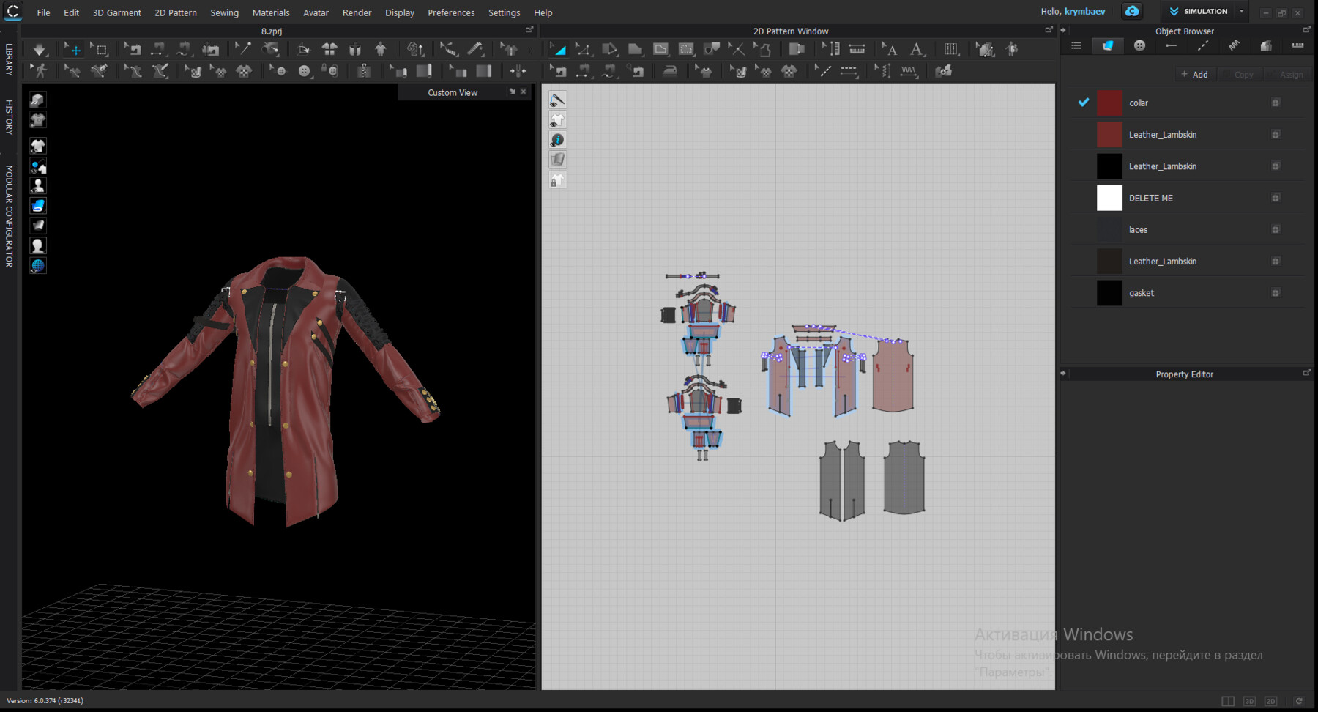The image size is (1318, 712).
Task: Select the red collar color swatch
Action: [x=1109, y=103]
